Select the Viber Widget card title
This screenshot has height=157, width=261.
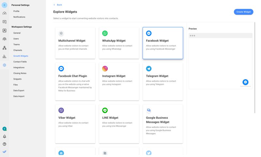67,118
